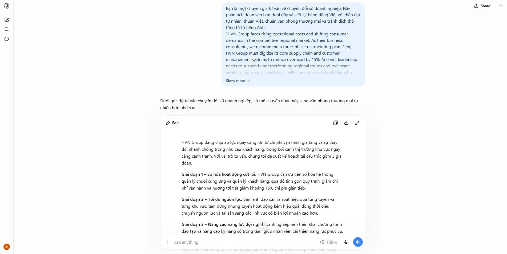Open the HT user profile avatar
This screenshot has height=254, width=507.
tap(7, 247)
